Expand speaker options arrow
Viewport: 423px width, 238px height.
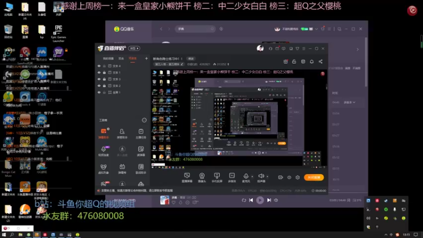tap(268, 177)
